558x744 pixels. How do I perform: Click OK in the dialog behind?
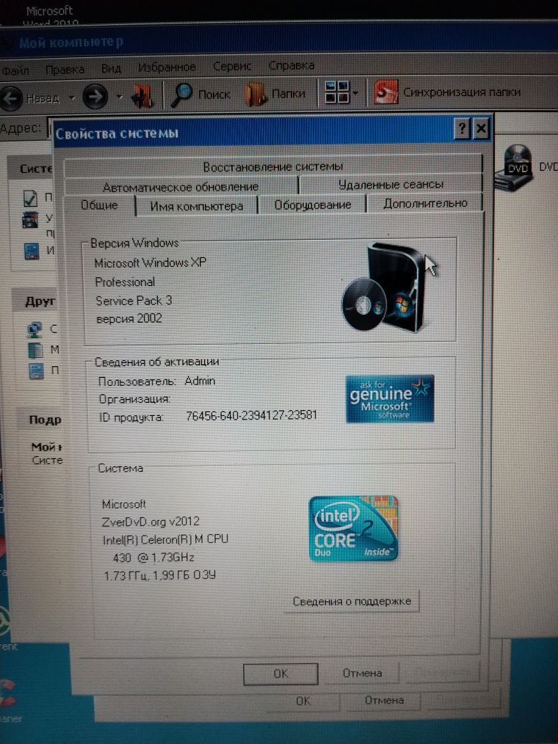303,701
